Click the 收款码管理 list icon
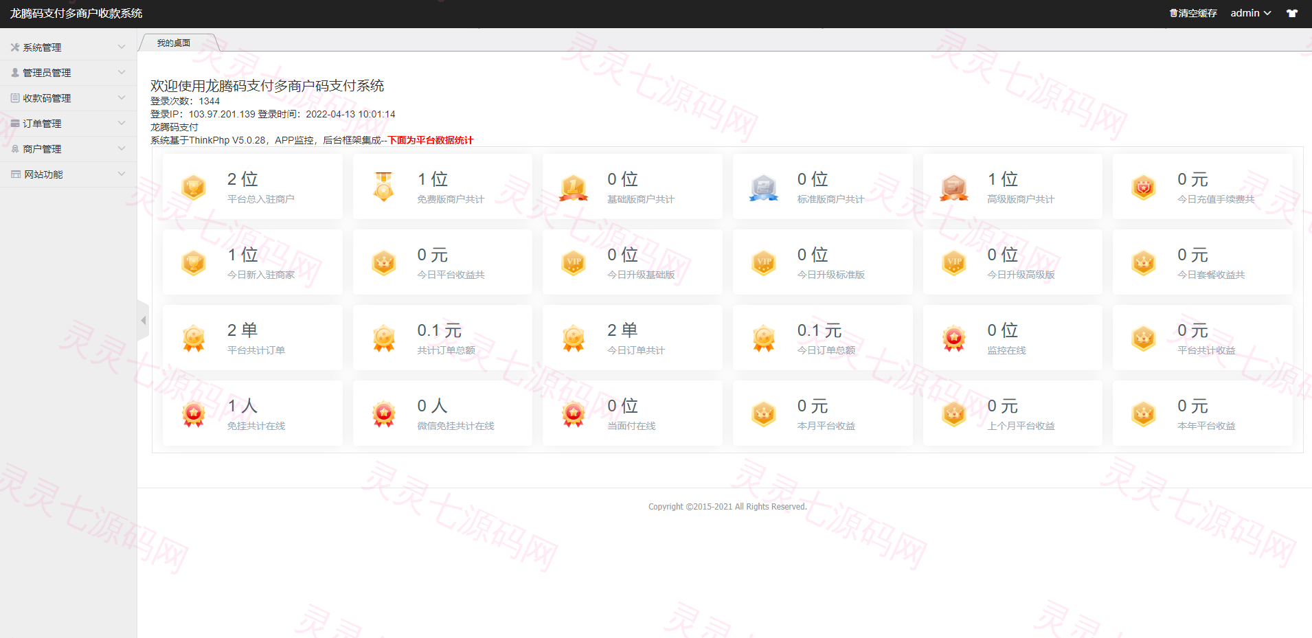 [15, 98]
